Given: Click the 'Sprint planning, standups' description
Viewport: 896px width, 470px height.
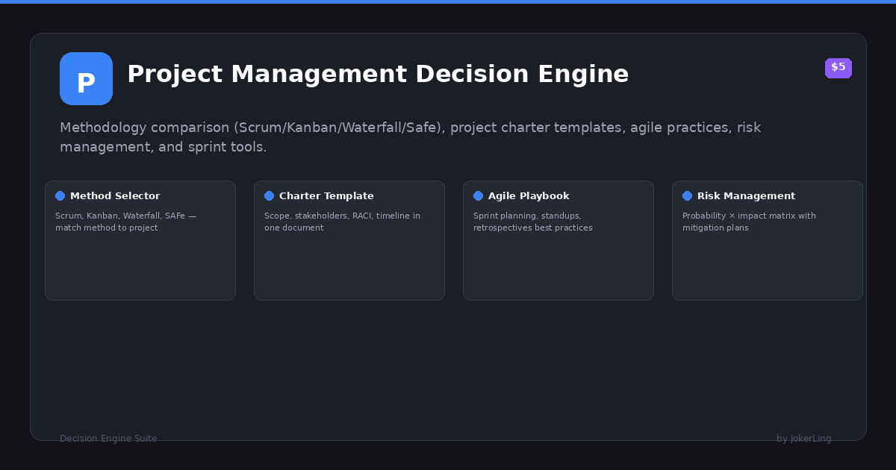Looking at the screenshot, I should point(532,222).
